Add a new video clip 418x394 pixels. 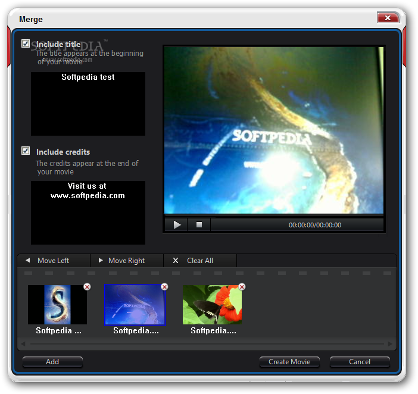[x=52, y=362]
